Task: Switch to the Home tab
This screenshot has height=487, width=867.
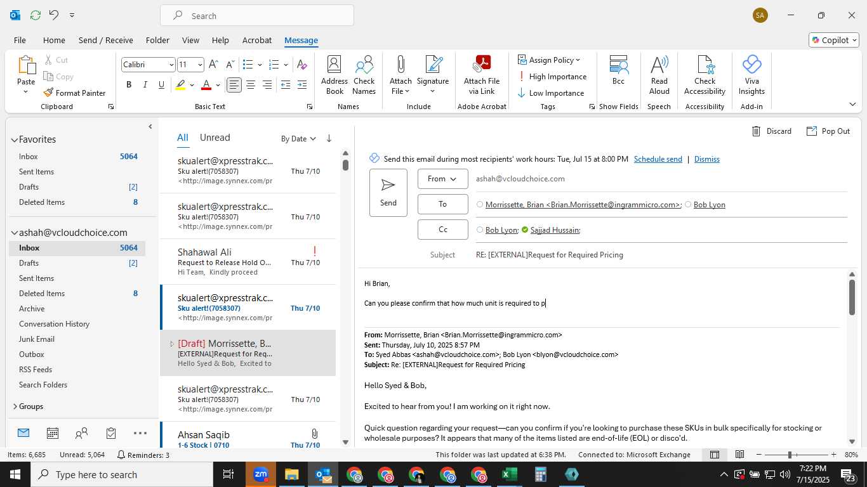Action: pos(54,40)
